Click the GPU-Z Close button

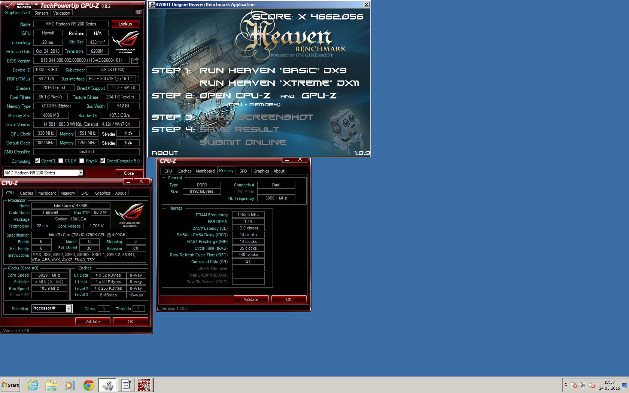129,173
